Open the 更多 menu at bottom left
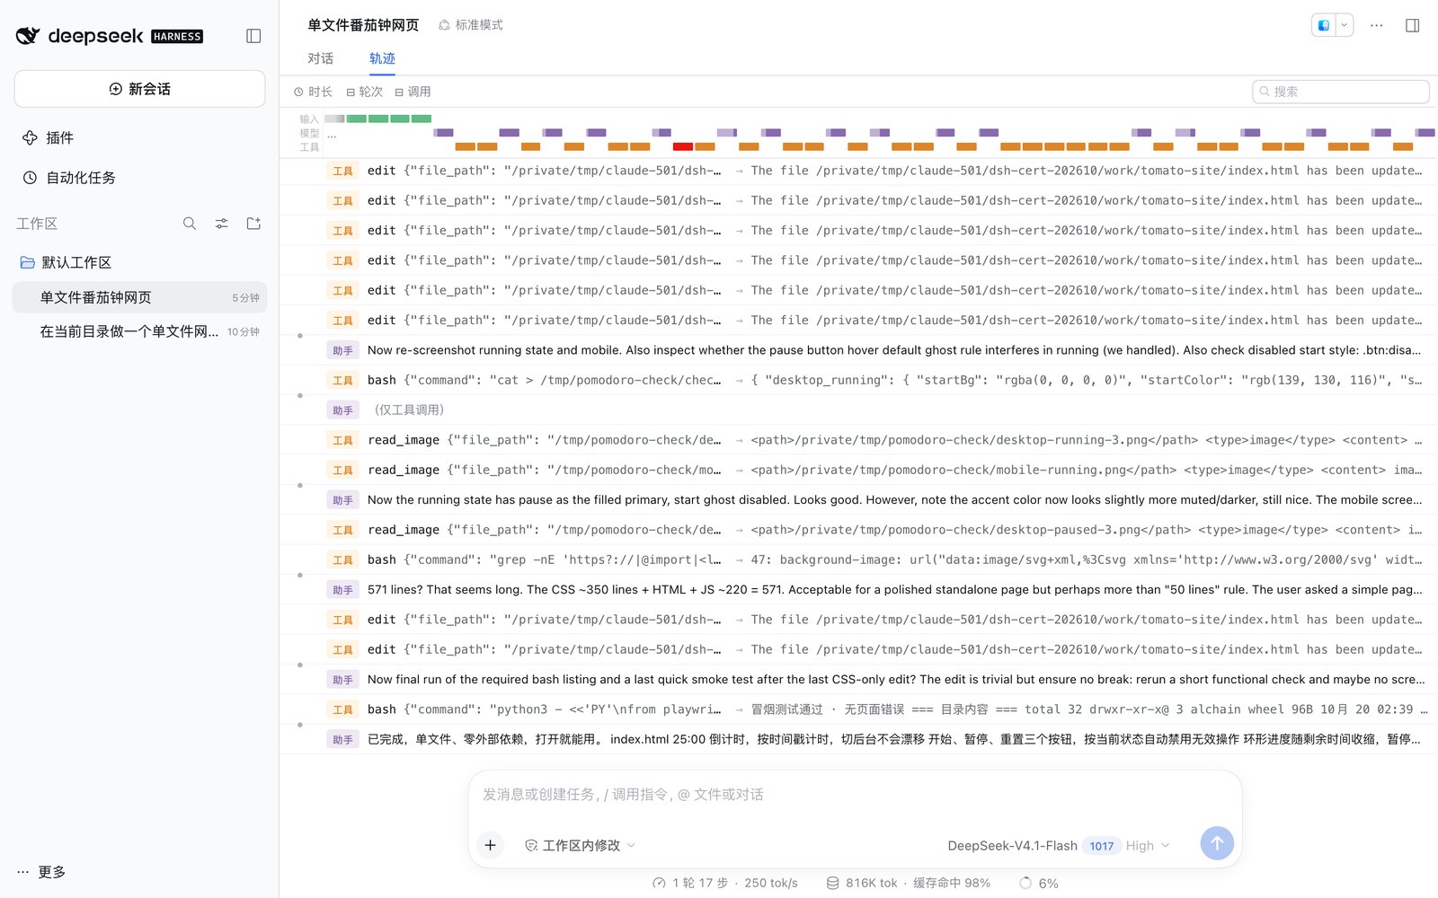 tap(41, 872)
